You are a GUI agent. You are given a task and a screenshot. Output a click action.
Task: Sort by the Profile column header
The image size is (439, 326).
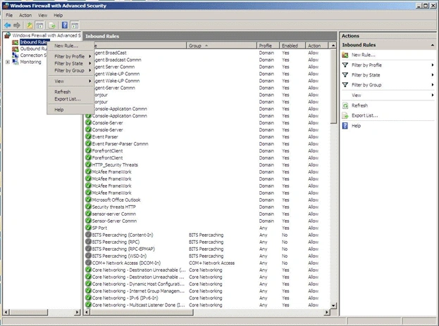point(268,46)
